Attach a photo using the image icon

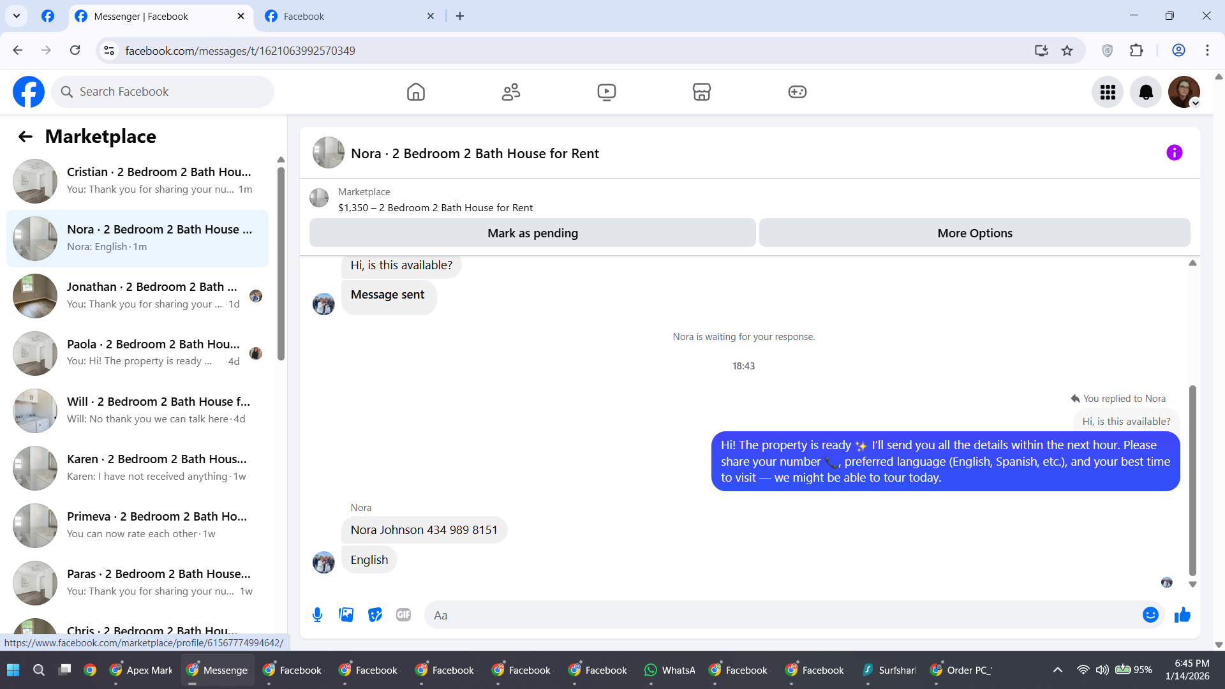pos(346,615)
